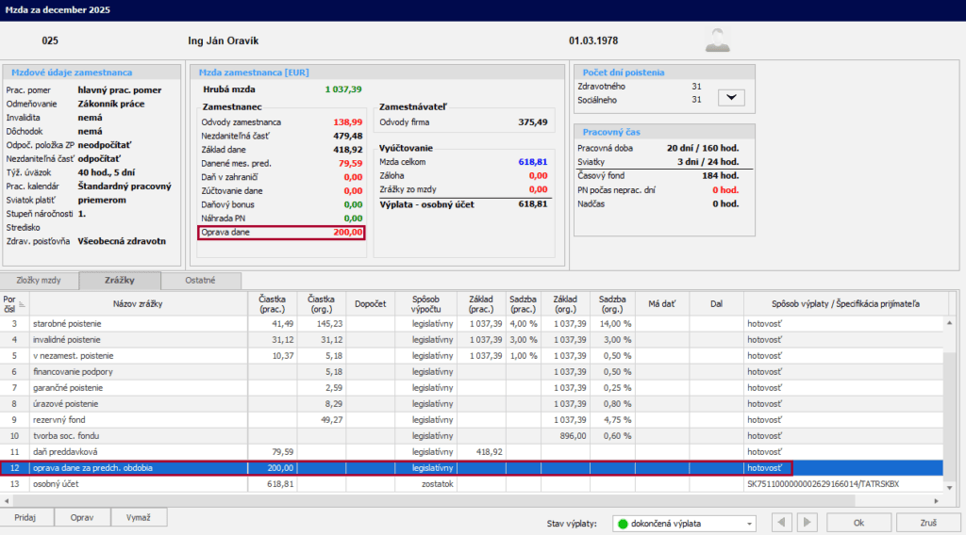Confirm with the Ok button
This screenshot has width=966, height=535.
[858, 523]
